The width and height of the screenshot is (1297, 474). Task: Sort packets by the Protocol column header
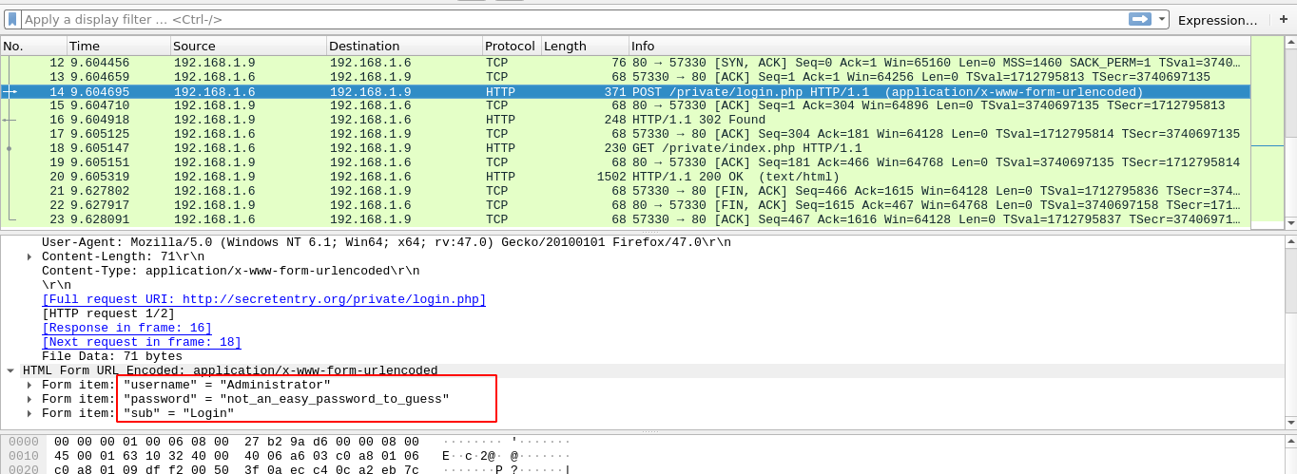coord(510,46)
